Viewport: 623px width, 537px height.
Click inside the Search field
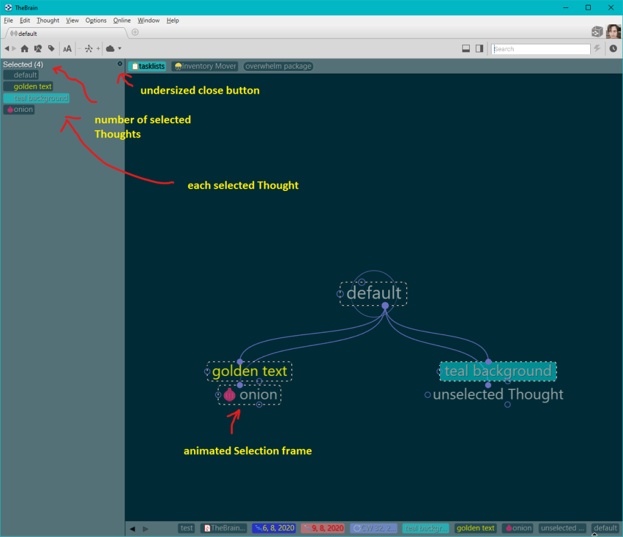pyautogui.click(x=541, y=49)
